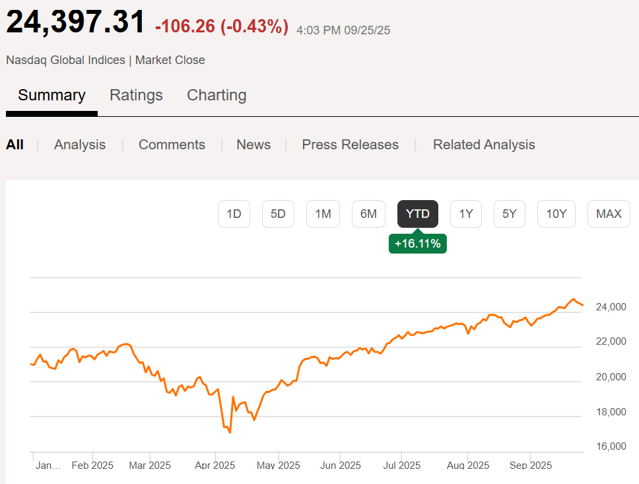
Task: Set chart range to 1D
Action: [234, 214]
